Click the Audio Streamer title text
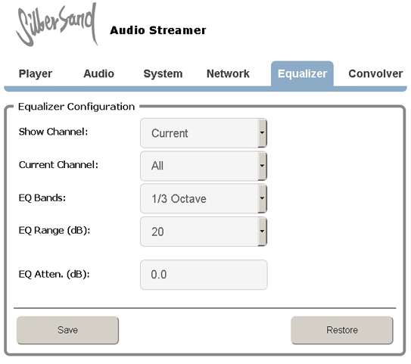 158,30
